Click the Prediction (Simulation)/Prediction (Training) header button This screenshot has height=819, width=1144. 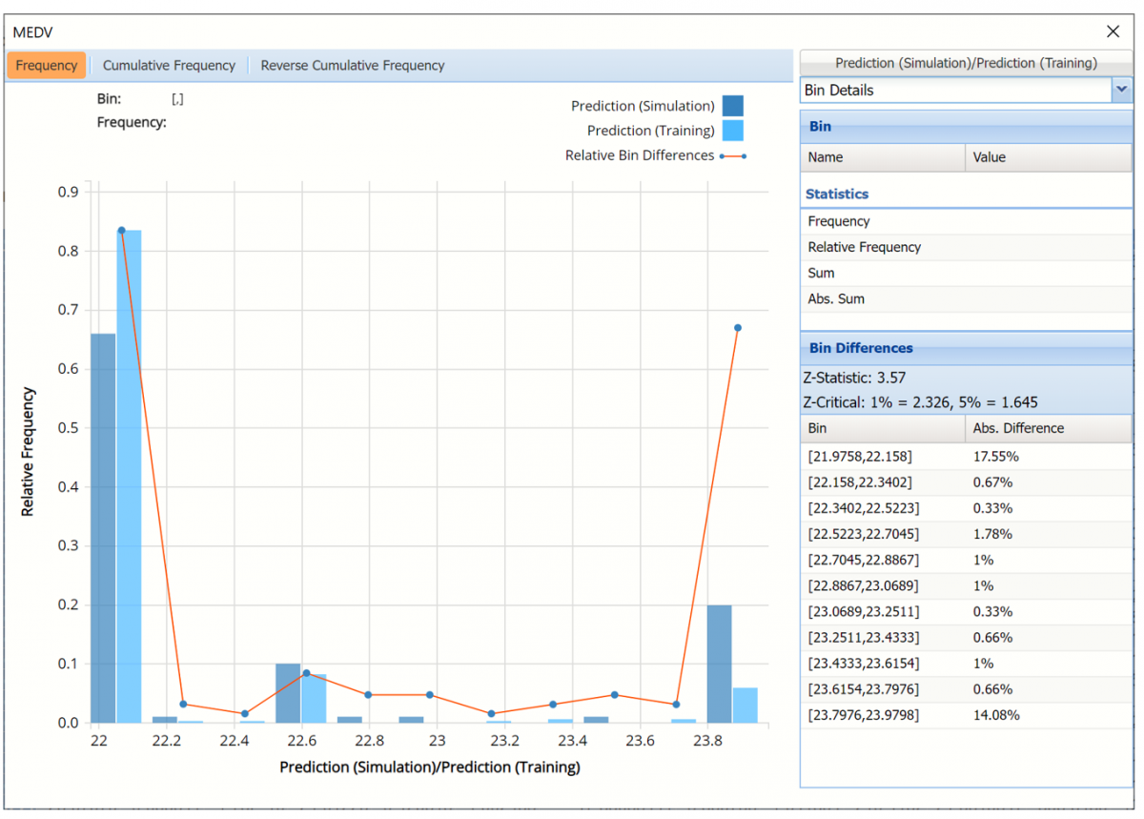[966, 63]
